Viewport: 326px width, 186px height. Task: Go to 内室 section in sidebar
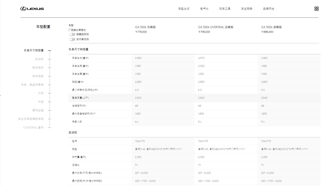coord(40,102)
